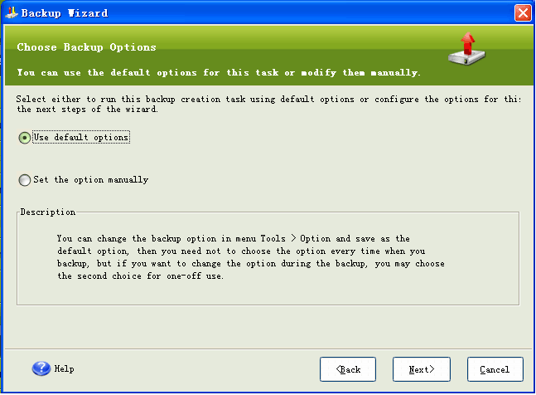Click the "Set the option manually" label text
Image resolution: width=536 pixels, height=395 pixels.
(x=91, y=180)
